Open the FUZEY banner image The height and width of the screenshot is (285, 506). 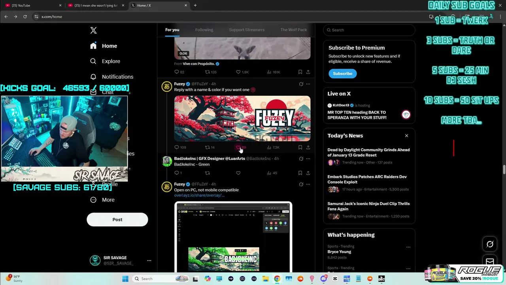242,118
